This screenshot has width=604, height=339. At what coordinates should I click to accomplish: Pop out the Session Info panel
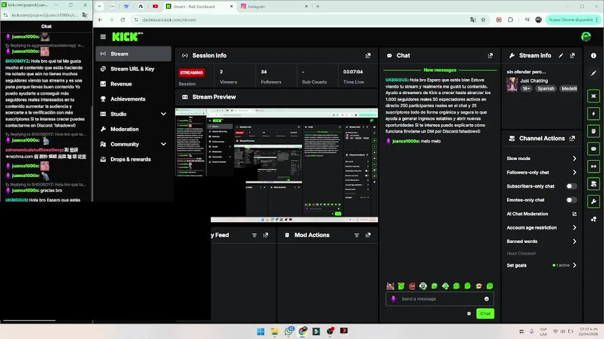tap(368, 56)
